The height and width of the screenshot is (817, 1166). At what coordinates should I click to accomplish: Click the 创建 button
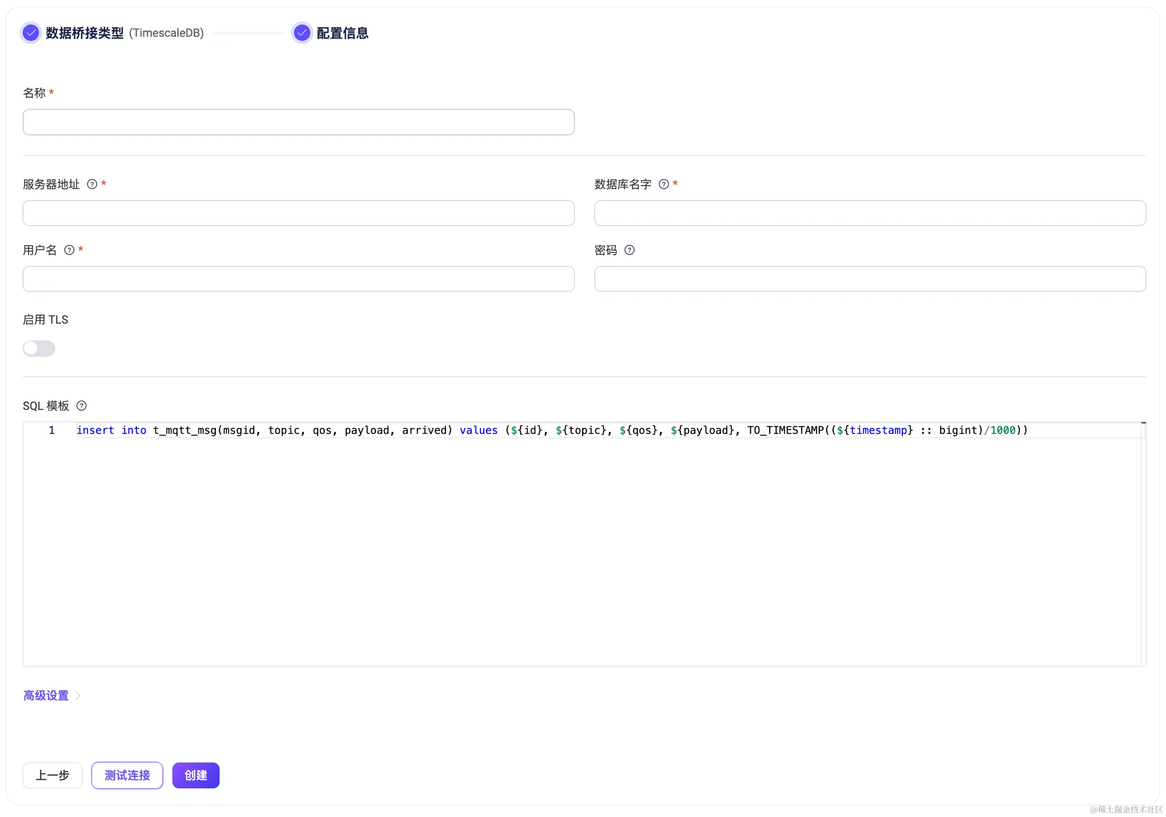tap(195, 776)
